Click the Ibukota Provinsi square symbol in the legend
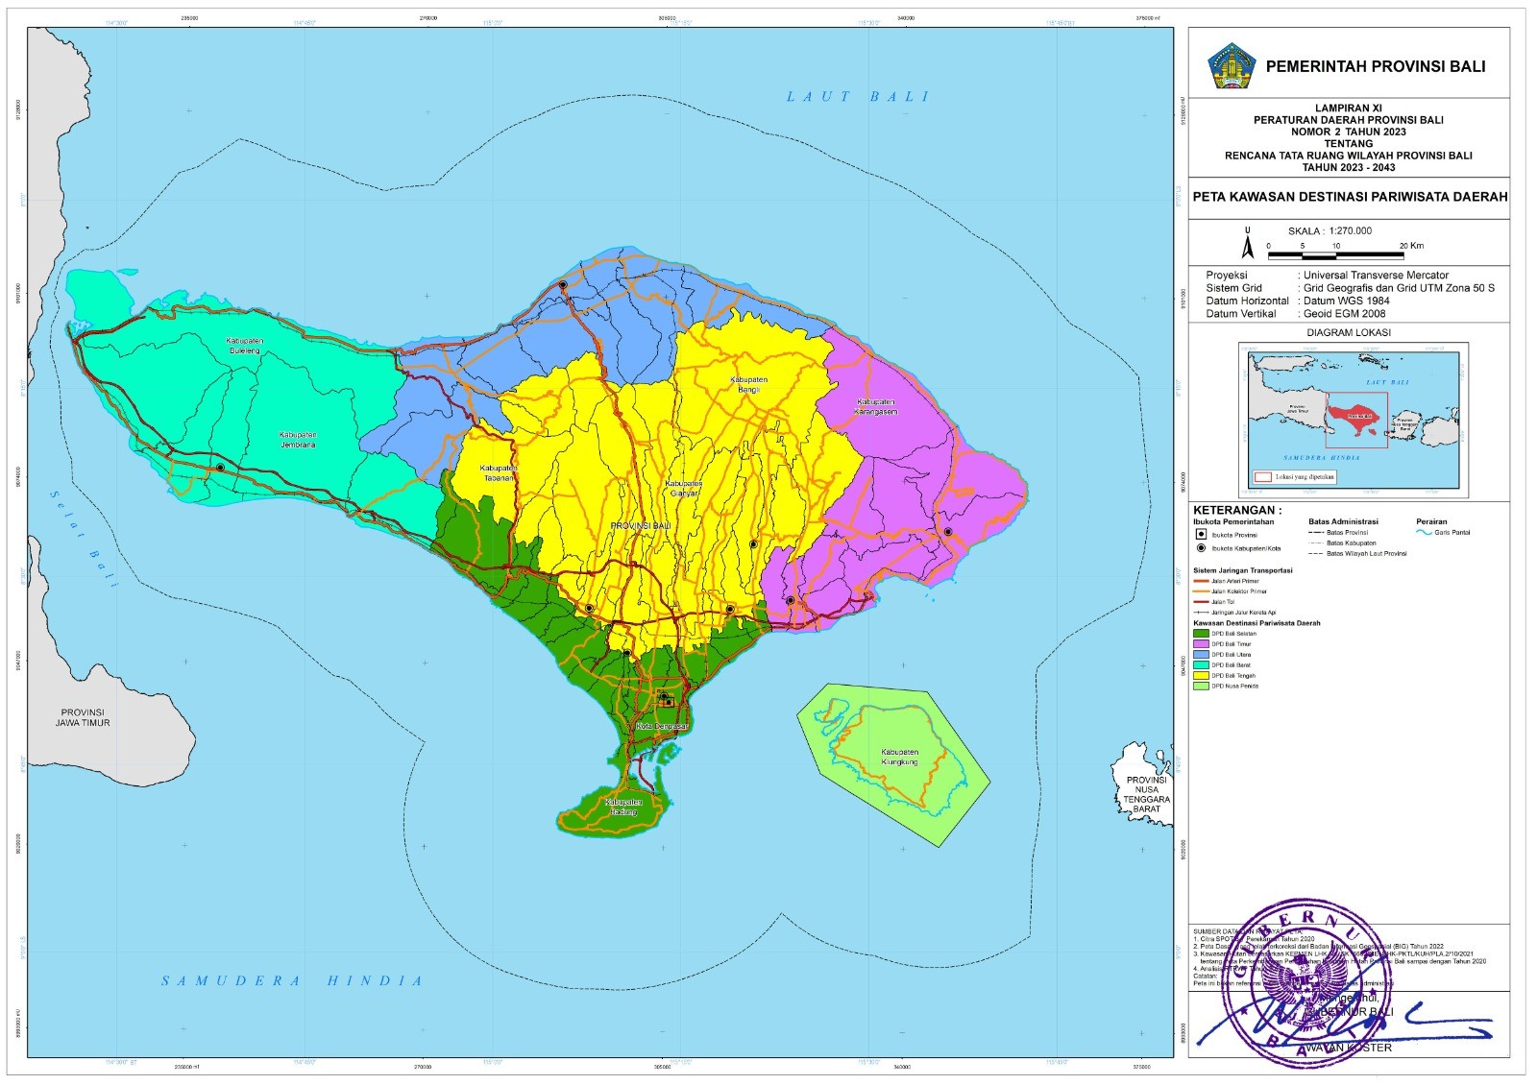This screenshot has width=1537, height=1085. click(x=1201, y=534)
